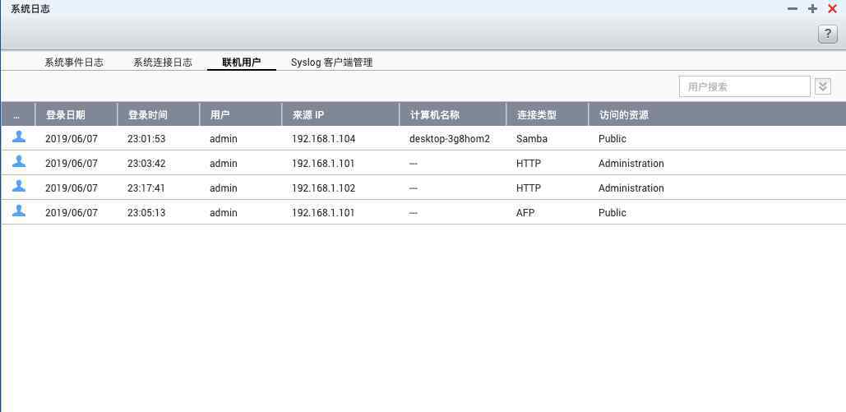Screen dimensions: 846x412
Task: Click Public resource in AFP row
Action: (612, 213)
